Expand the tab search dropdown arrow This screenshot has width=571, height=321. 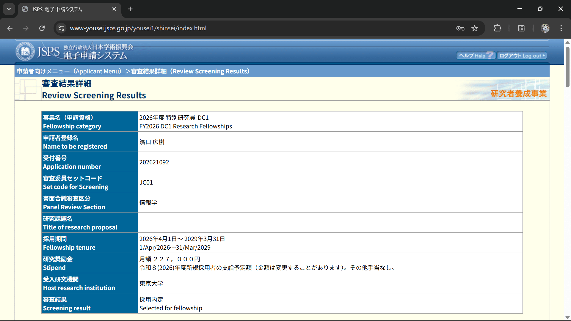9,9
